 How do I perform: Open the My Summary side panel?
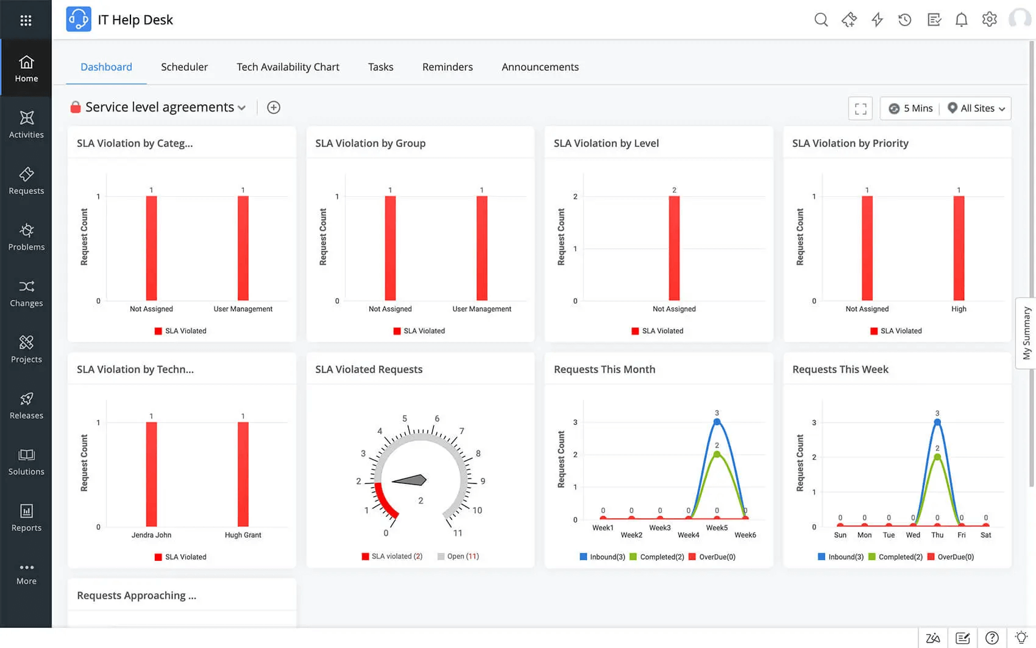[x=1026, y=333]
